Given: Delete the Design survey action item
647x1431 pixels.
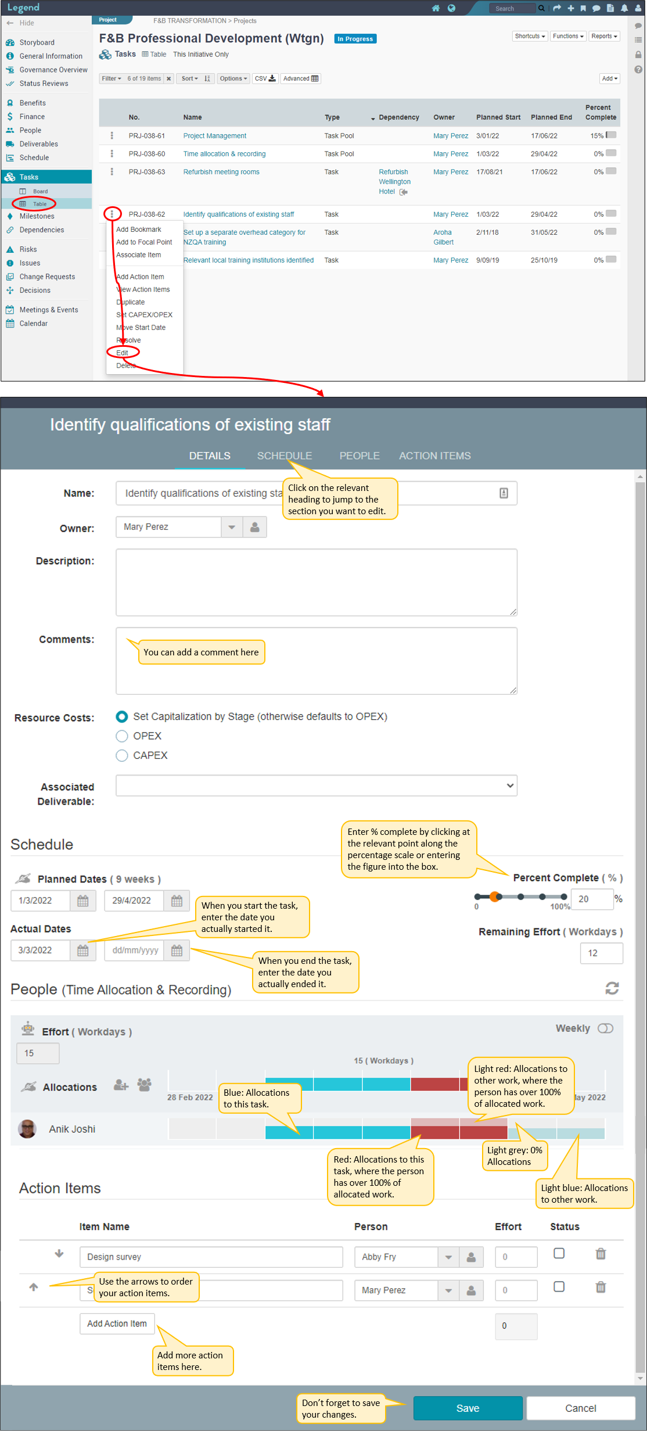Looking at the screenshot, I should 601,1254.
